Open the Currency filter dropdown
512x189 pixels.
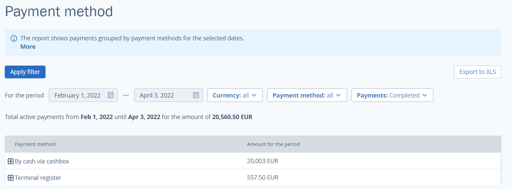tap(234, 95)
